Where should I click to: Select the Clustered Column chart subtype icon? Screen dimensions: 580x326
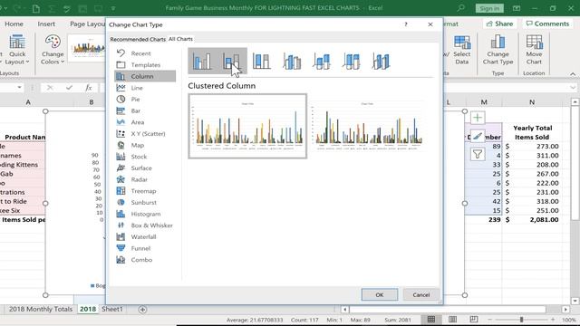click(202, 61)
